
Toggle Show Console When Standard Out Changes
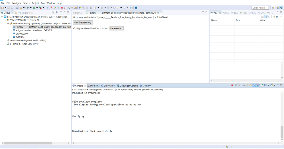tap(254, 85)
